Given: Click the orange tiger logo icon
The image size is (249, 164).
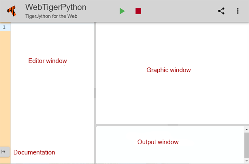Looking at the screenshot, I should click(x=12, y=11).
